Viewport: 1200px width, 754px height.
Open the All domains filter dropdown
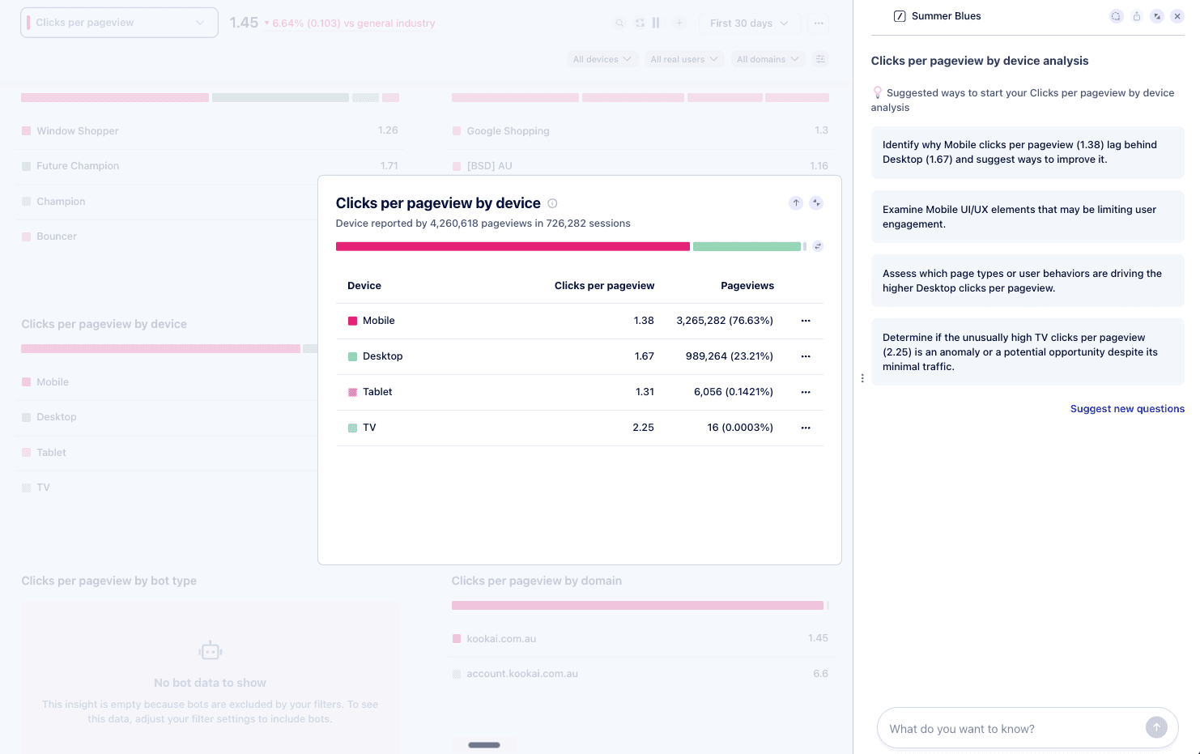click(x=768, y=59)
